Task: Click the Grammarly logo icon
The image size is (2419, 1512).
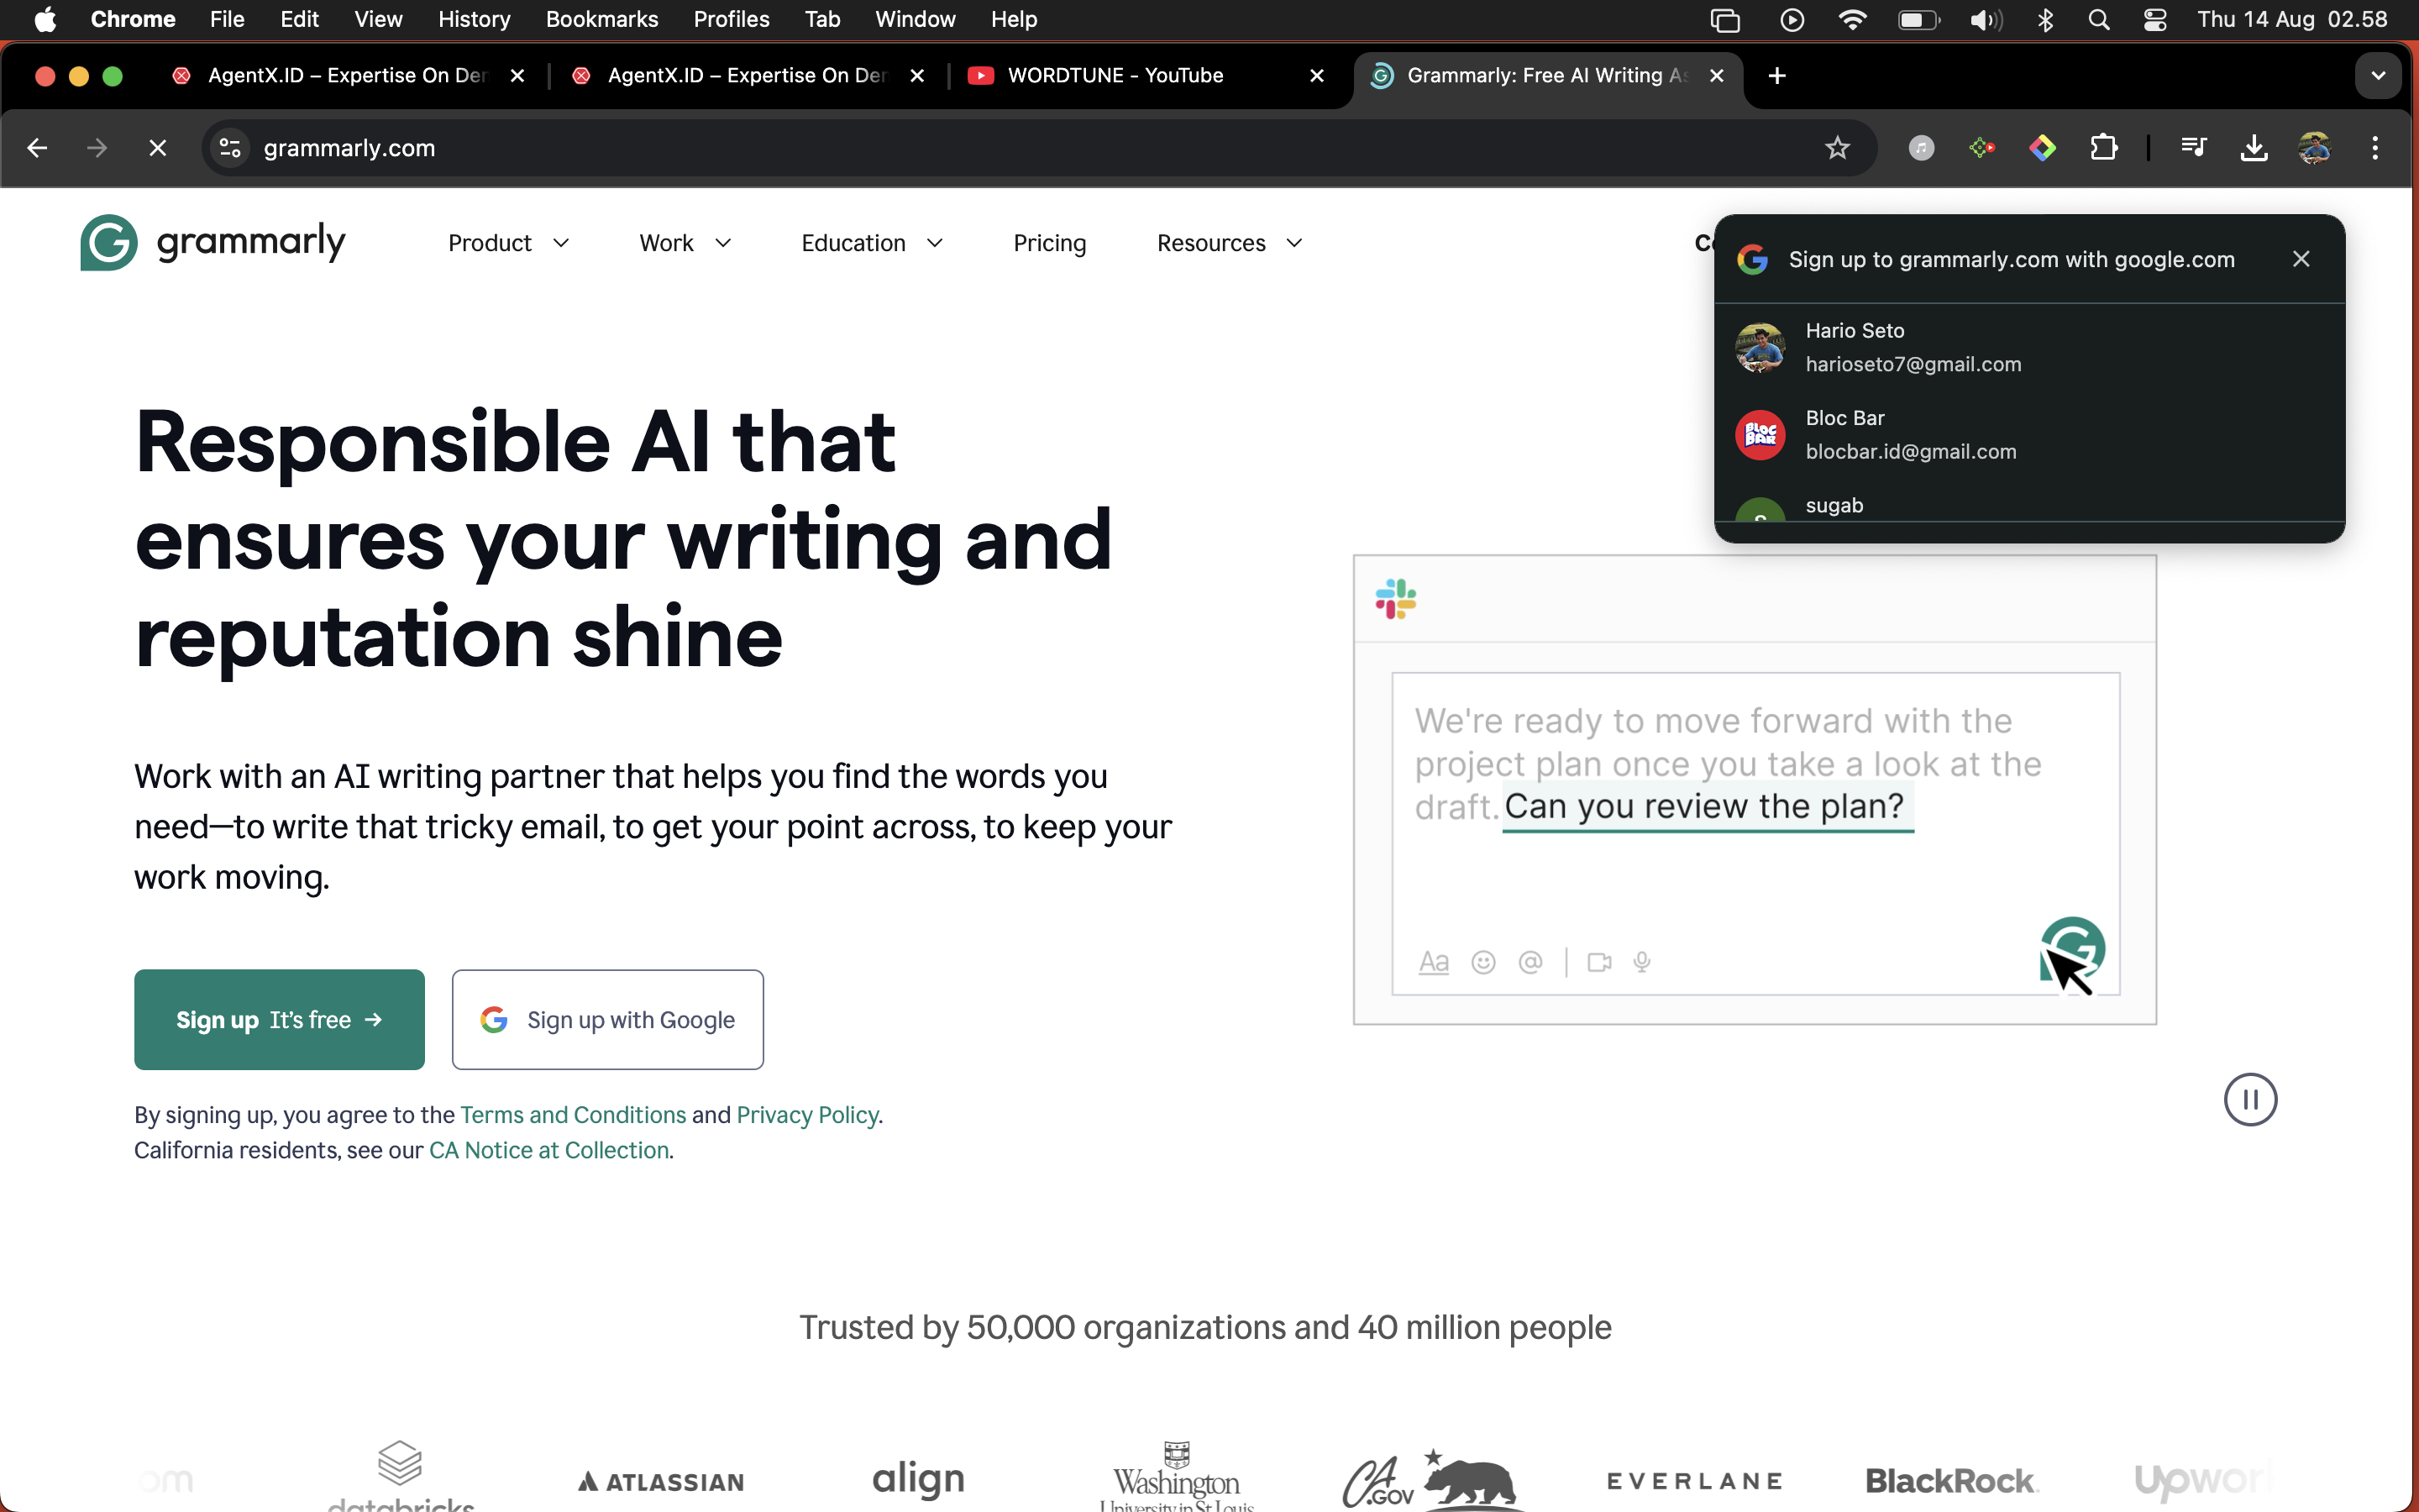Action: [109, 242]
